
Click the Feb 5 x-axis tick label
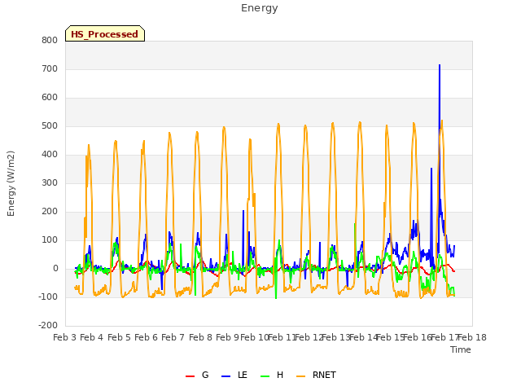pos(119,337)
